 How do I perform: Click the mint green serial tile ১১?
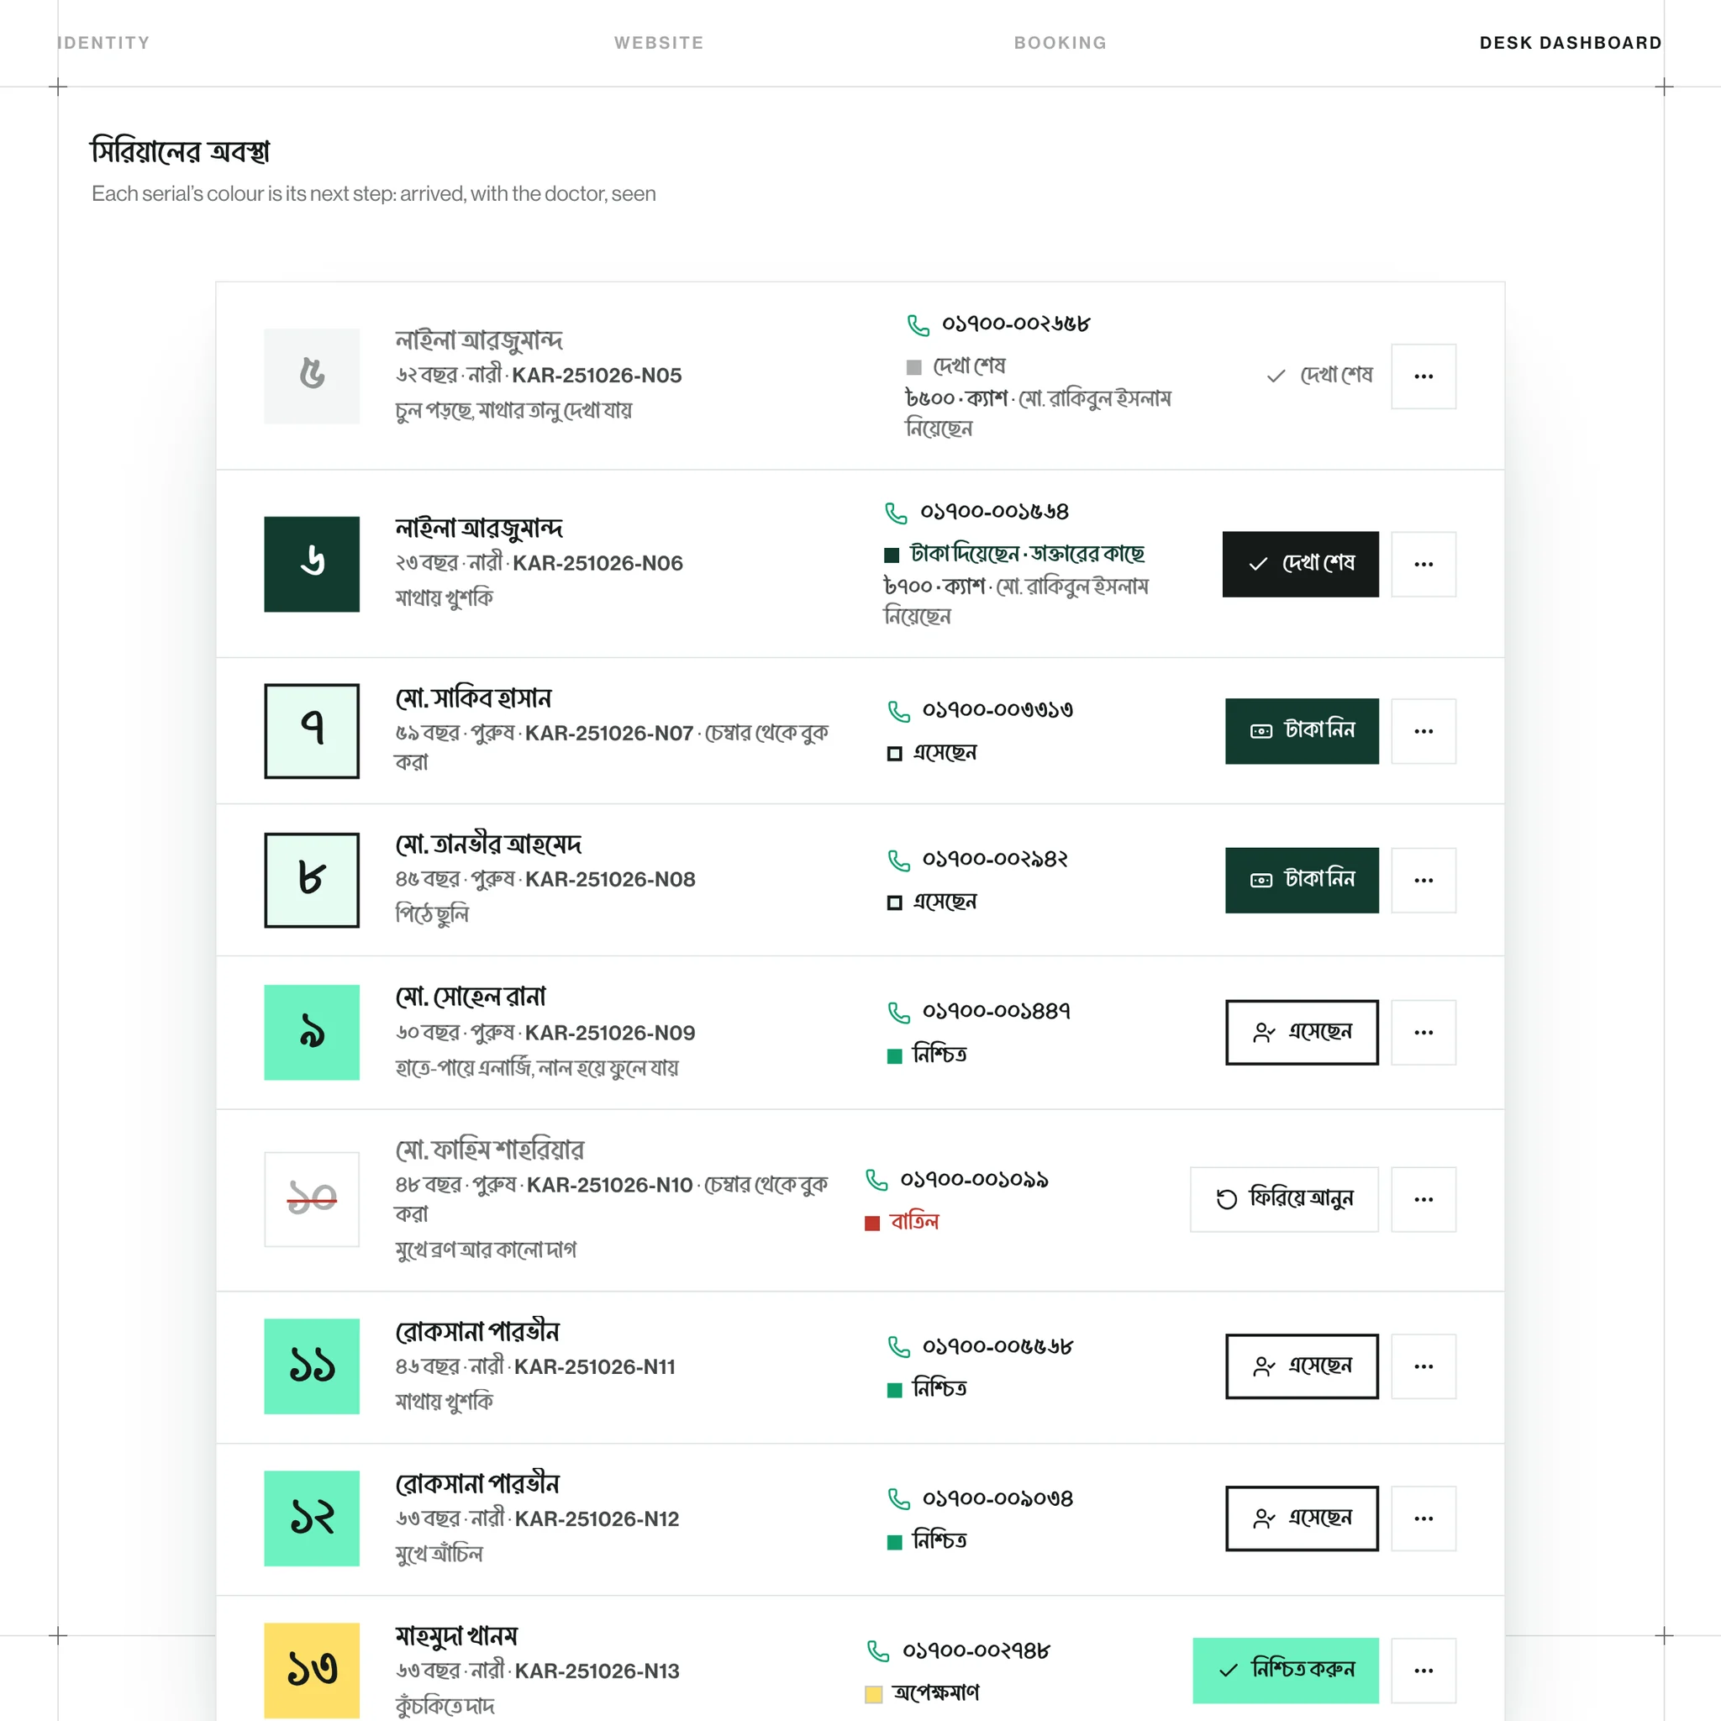point(312,1366)
